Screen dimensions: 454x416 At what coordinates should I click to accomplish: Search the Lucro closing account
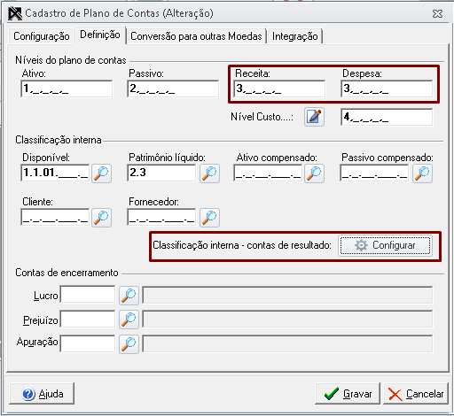click(129, 296)
